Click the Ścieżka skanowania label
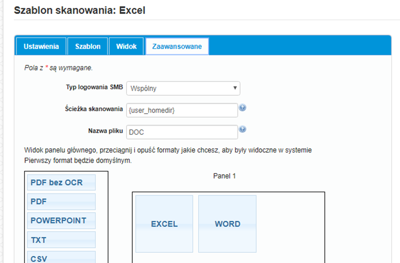The image size is (400, 263). click(94, 109)
